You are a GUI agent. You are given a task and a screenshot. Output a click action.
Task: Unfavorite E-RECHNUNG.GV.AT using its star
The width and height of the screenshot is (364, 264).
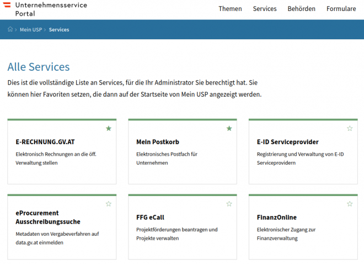pyautogui.click(x=109, y=128)
